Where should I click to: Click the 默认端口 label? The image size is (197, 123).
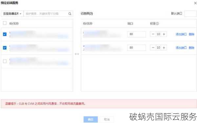pyautogui.click(x=177, y=13)
